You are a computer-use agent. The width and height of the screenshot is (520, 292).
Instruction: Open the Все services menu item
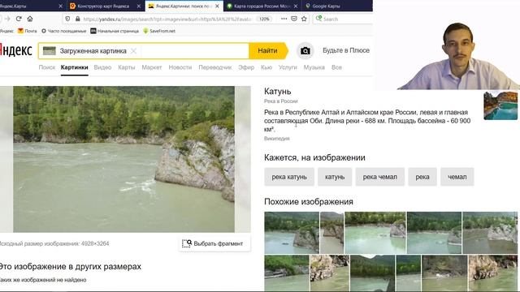tap(336, 67)
